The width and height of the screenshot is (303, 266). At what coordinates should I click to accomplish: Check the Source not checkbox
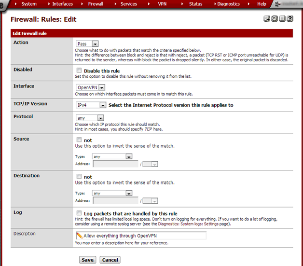[79, 140]
